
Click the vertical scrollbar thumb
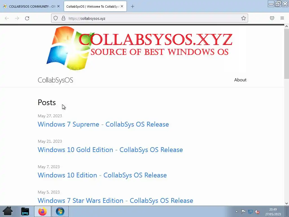287,53
